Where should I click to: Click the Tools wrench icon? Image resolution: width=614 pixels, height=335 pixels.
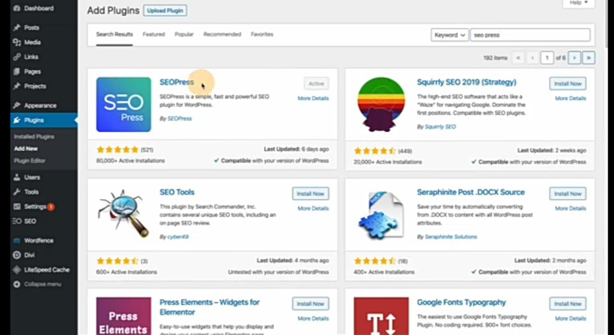pos(17,192)
